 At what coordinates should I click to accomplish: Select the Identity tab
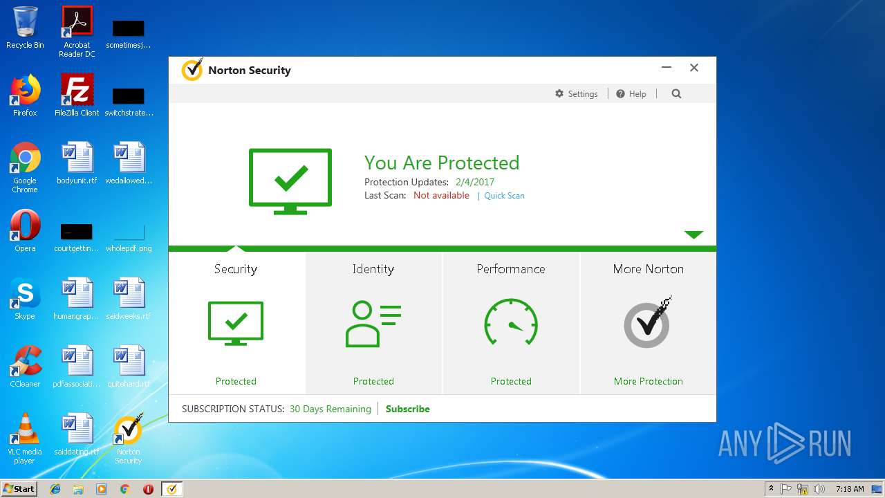(373, 323)
